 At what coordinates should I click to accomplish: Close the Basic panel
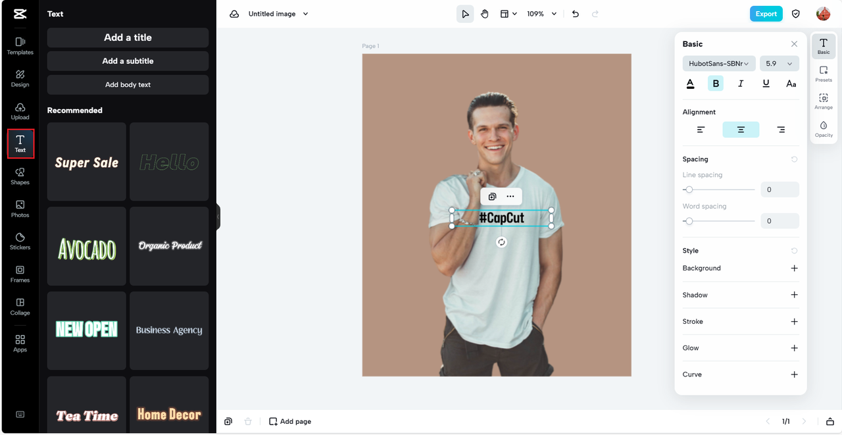794,44
